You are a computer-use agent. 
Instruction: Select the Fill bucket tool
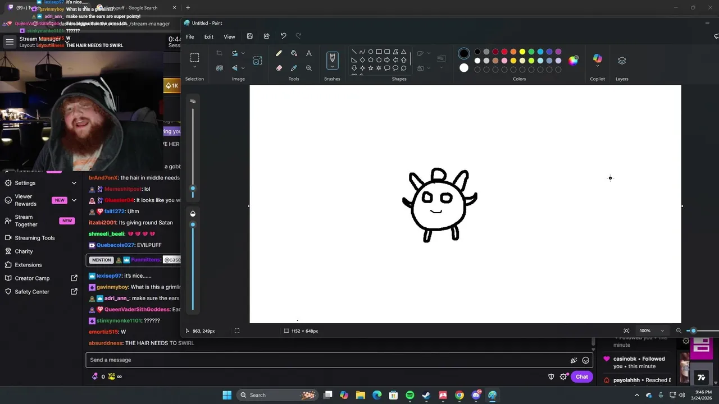[x=294, y=53]
